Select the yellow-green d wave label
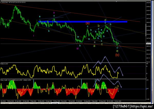Screen dimensions: 154x109 (105, 20)
